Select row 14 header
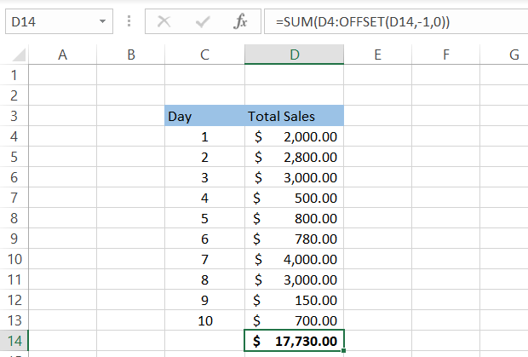The image size is (528, 357). 12,341
